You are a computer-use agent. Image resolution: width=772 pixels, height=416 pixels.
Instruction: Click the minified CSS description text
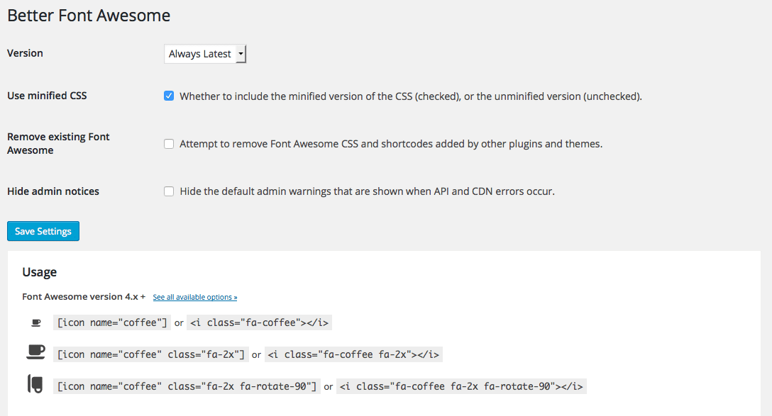(410, 96)
